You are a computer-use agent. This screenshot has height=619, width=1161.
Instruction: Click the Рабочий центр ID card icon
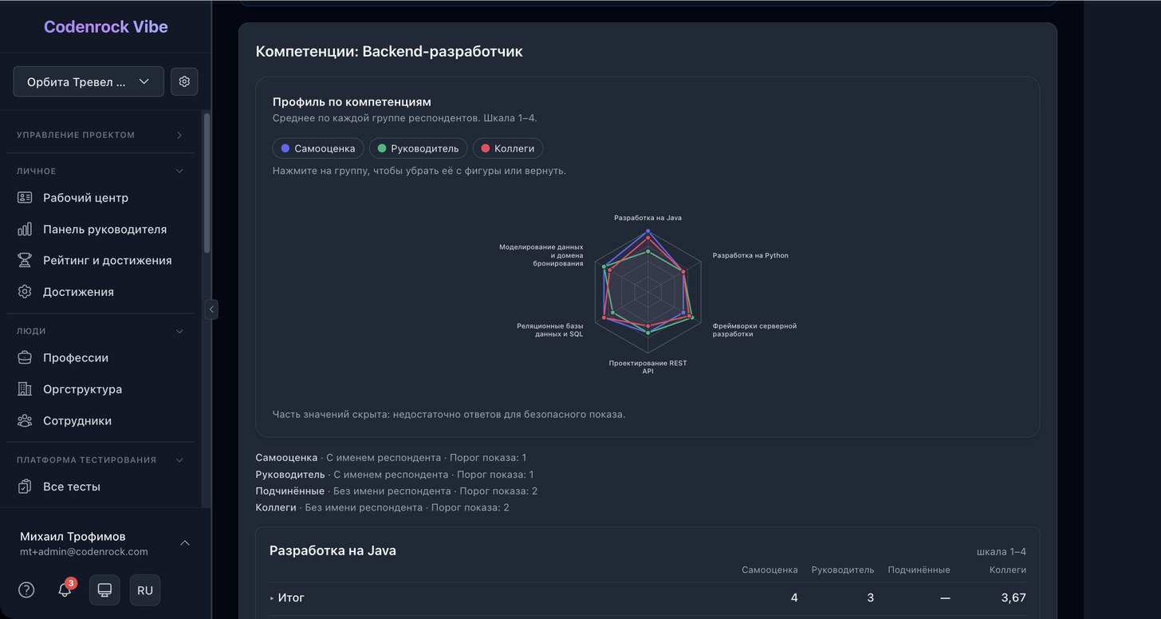(x=25, y=198)
